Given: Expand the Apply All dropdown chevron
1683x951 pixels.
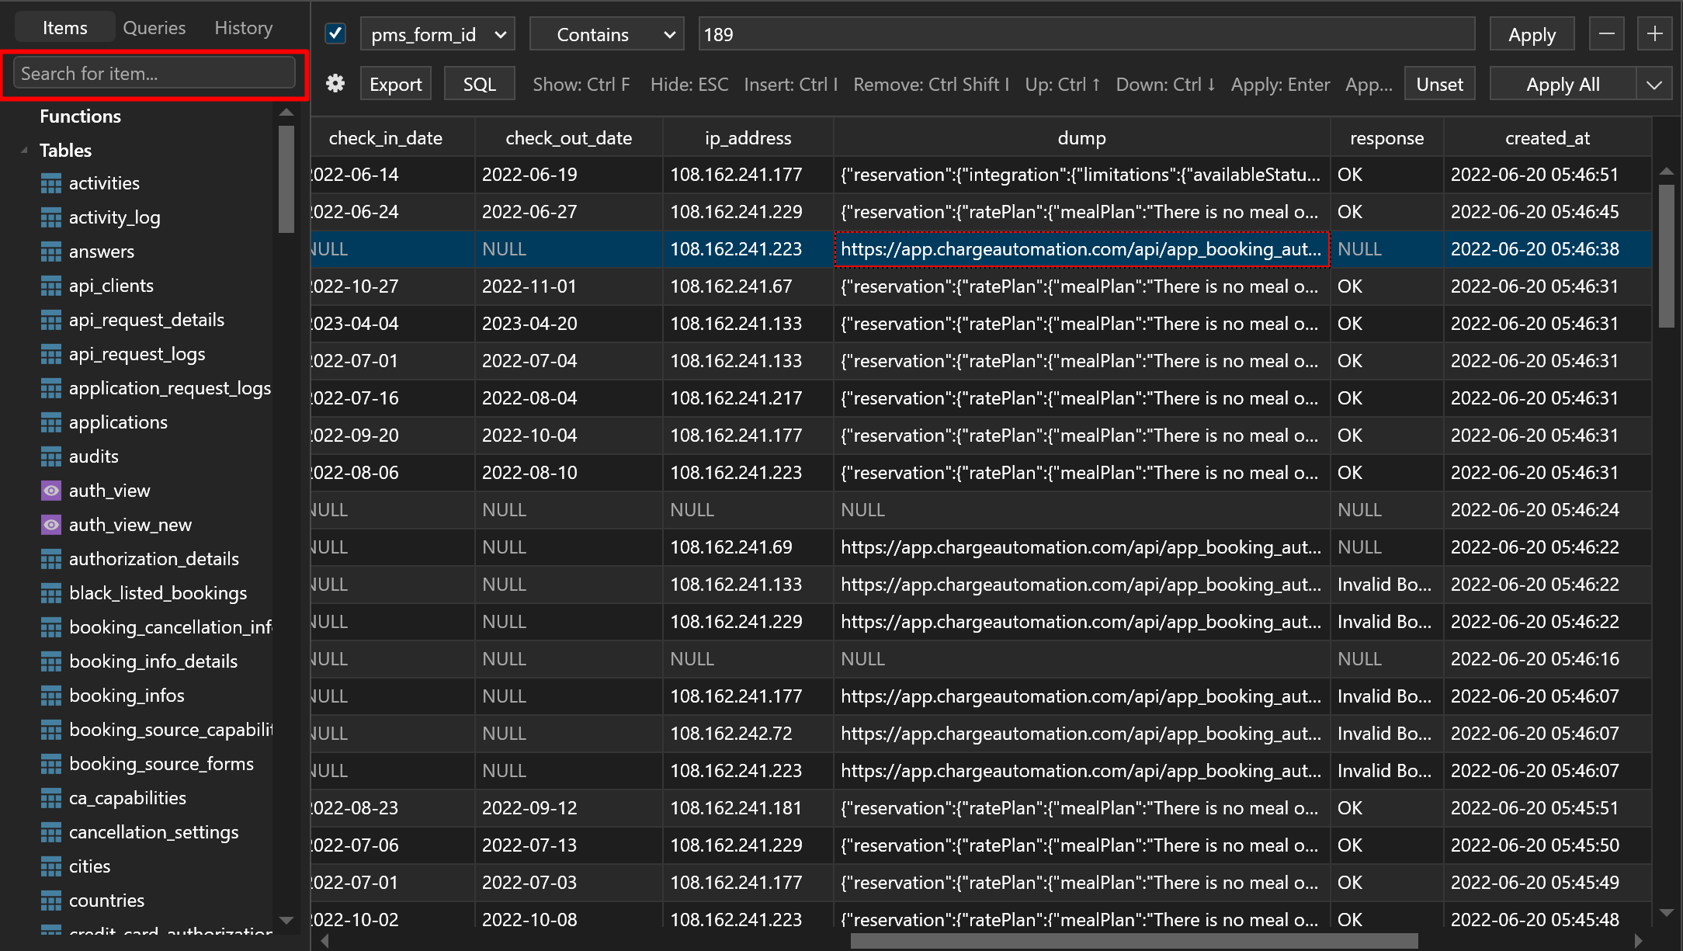Looking at the screenshot, I should pyautogui.click(x=1654, y=83).
